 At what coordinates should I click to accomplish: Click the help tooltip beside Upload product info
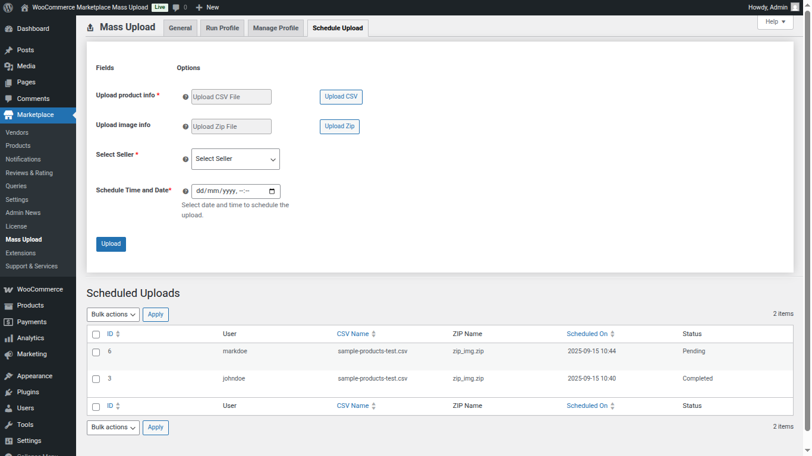click(185, 96)
